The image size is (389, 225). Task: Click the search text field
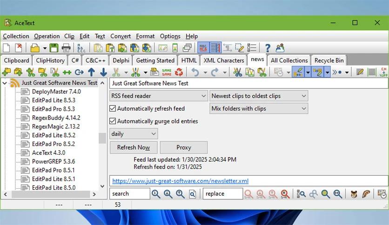coord(130,193)
